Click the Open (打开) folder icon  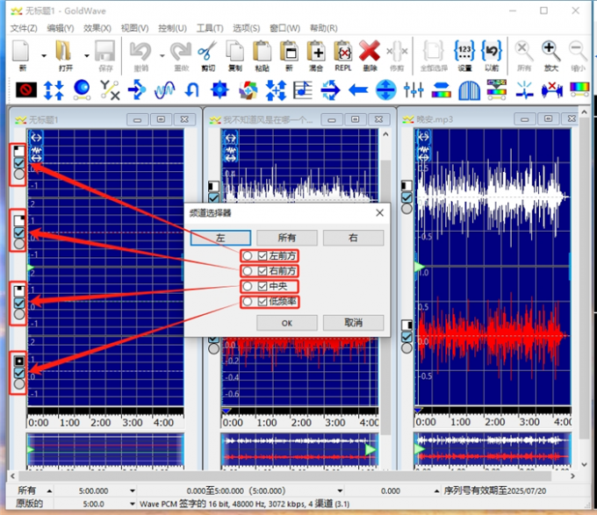[x=63, y=51]
